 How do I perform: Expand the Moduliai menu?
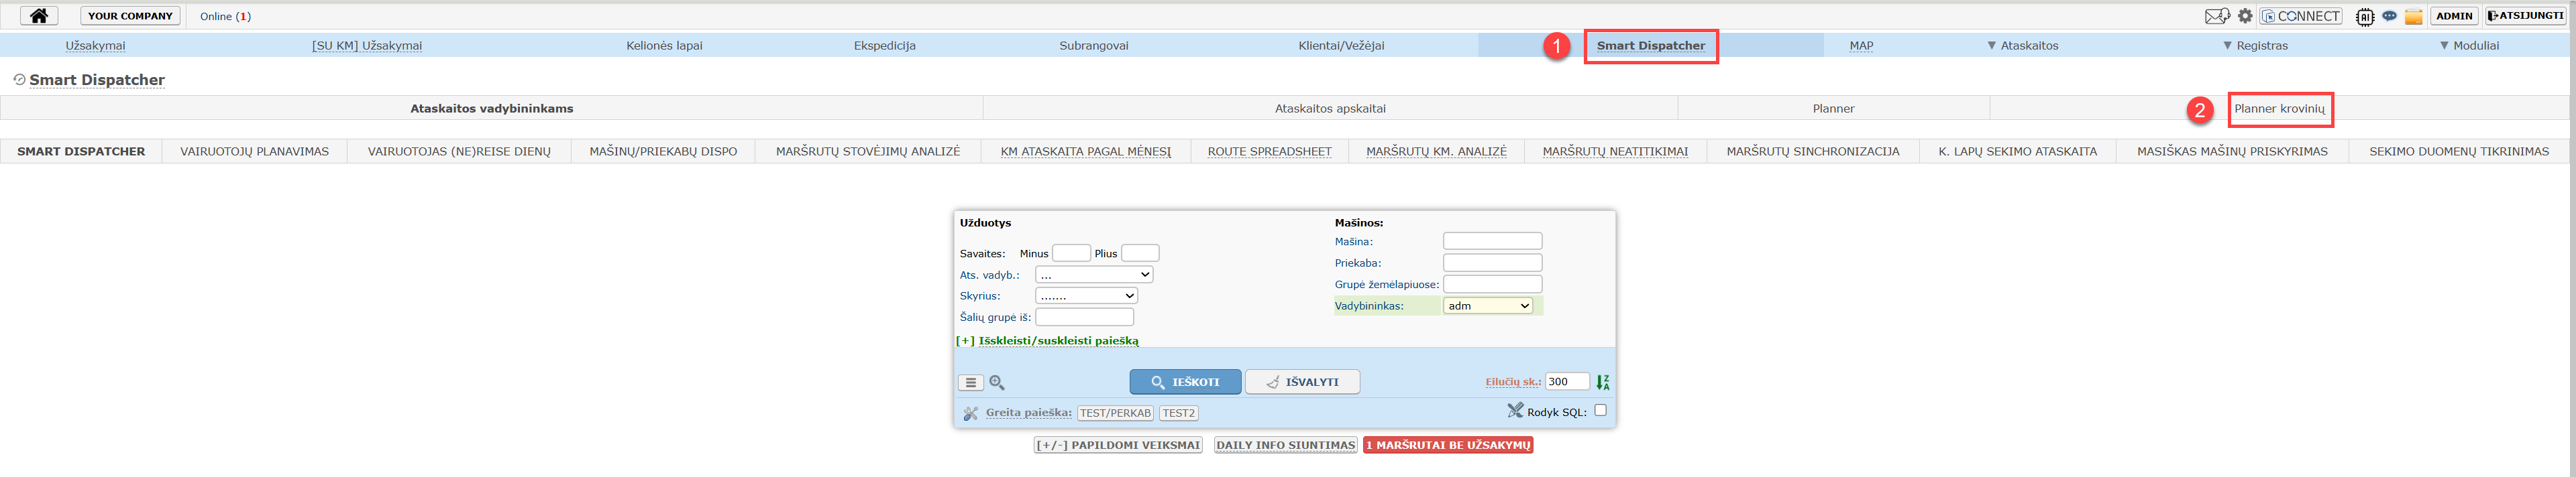(2469, 46)
